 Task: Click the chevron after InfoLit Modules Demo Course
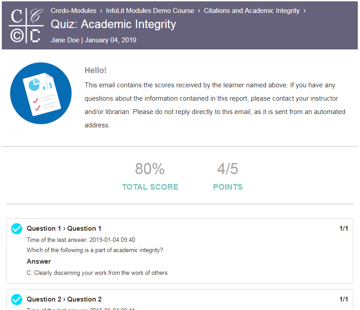[x=199, y=11]
